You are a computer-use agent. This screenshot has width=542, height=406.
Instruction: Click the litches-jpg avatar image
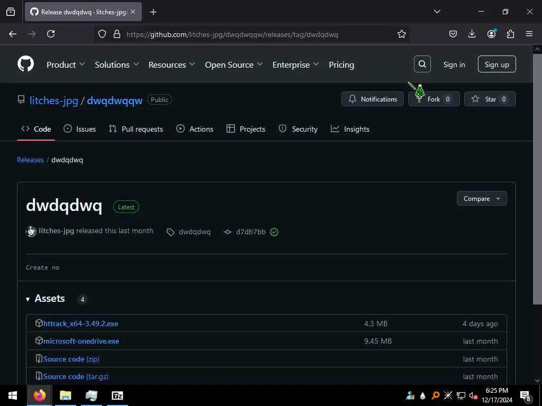(31, 232)
